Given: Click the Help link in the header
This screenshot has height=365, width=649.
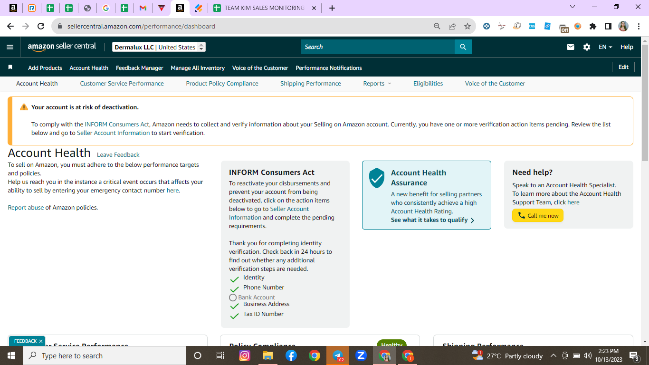Looking at the screenshot, I should (627, 47).
